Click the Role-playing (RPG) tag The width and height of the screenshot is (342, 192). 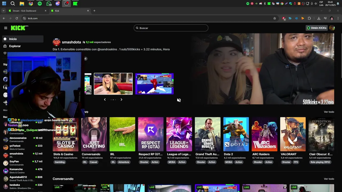coord(320,162)
